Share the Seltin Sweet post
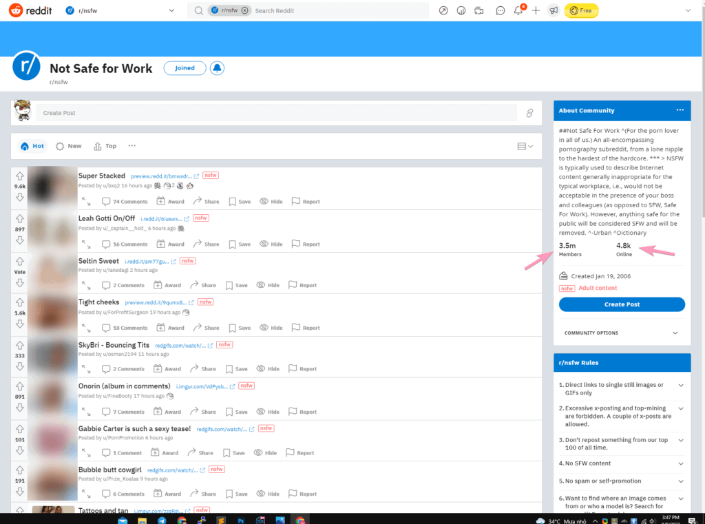 203,285
